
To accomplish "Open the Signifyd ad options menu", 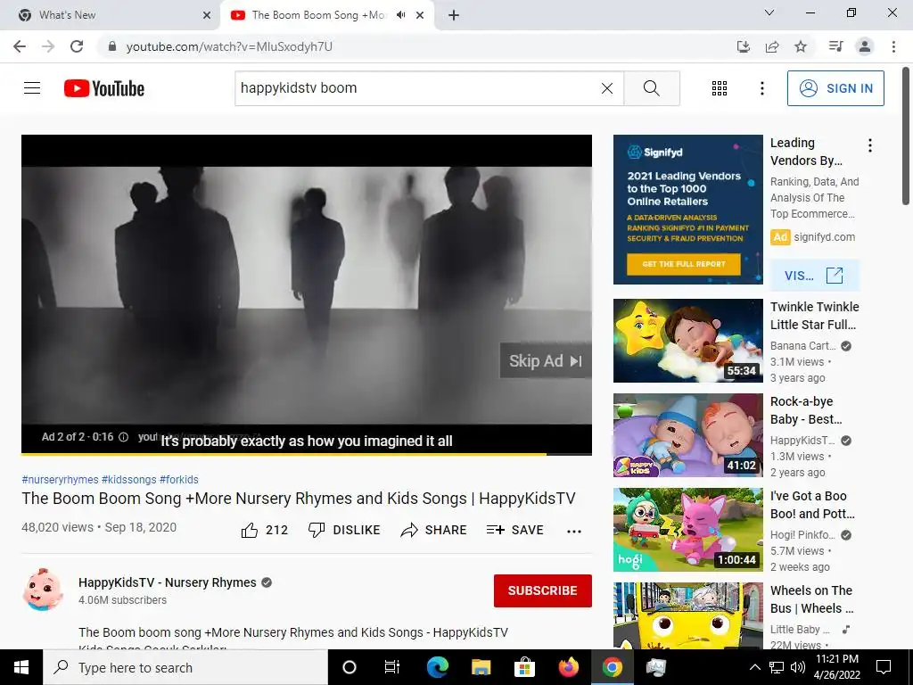I will point(870,145).
